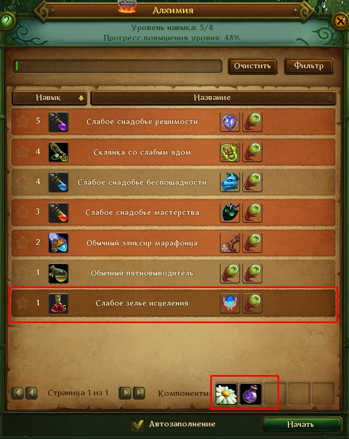Toggle the Автозаполнение checkbox
Screen dimensions: 349x439
pyautogui.click(x=138, y=425)
